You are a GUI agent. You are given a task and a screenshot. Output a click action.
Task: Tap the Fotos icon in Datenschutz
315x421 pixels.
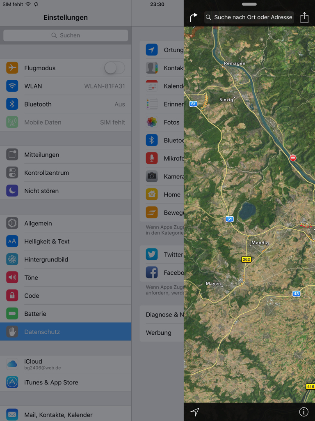[x=152, y=122]
